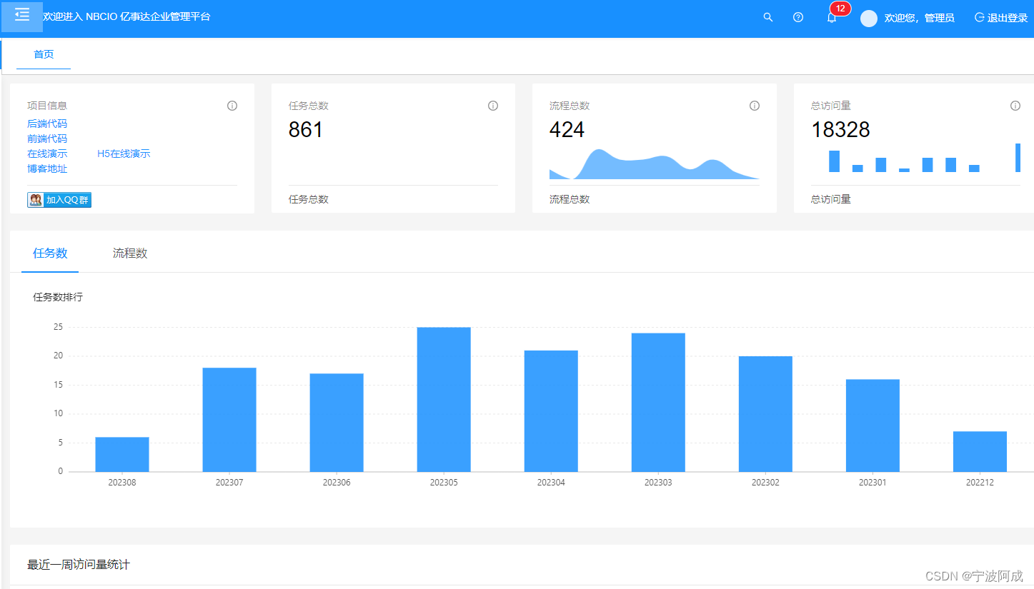Viewport: 1034px width, 589px height.
Task: Click the 202307 bar in chart
Action: point(229,420)
